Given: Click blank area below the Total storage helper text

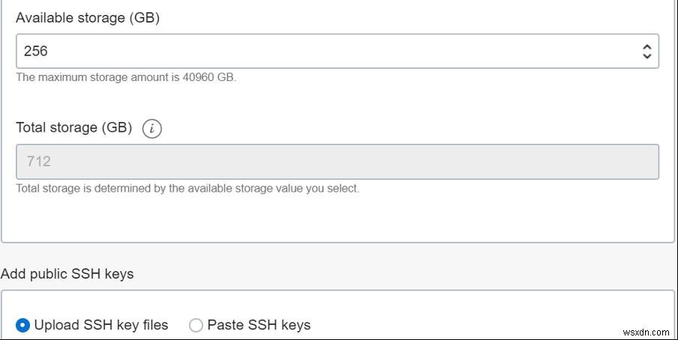Looking at the screenshot, I should [337, 219].
